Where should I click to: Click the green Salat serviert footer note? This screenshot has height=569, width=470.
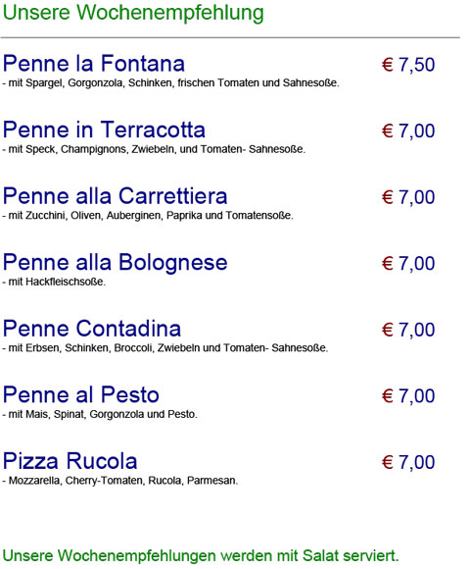tap(201, 556)
